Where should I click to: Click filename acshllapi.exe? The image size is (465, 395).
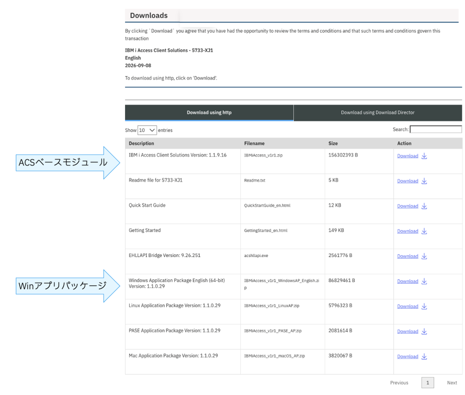[x=256, y=256]
